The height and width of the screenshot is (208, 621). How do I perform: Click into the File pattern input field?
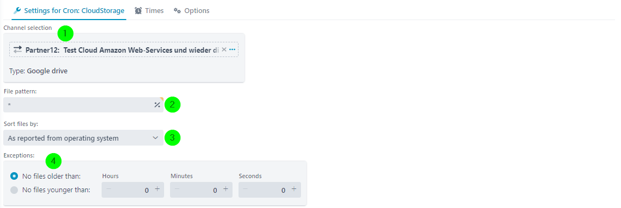click(x=78, y=105)
